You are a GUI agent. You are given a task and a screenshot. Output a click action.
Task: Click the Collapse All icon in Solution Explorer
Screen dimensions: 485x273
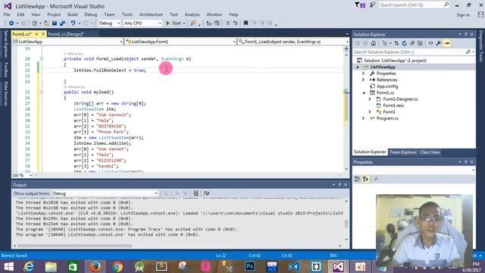click(412, 43)
